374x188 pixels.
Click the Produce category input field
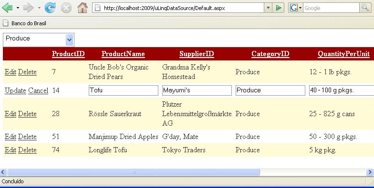[x=270, y=90]
